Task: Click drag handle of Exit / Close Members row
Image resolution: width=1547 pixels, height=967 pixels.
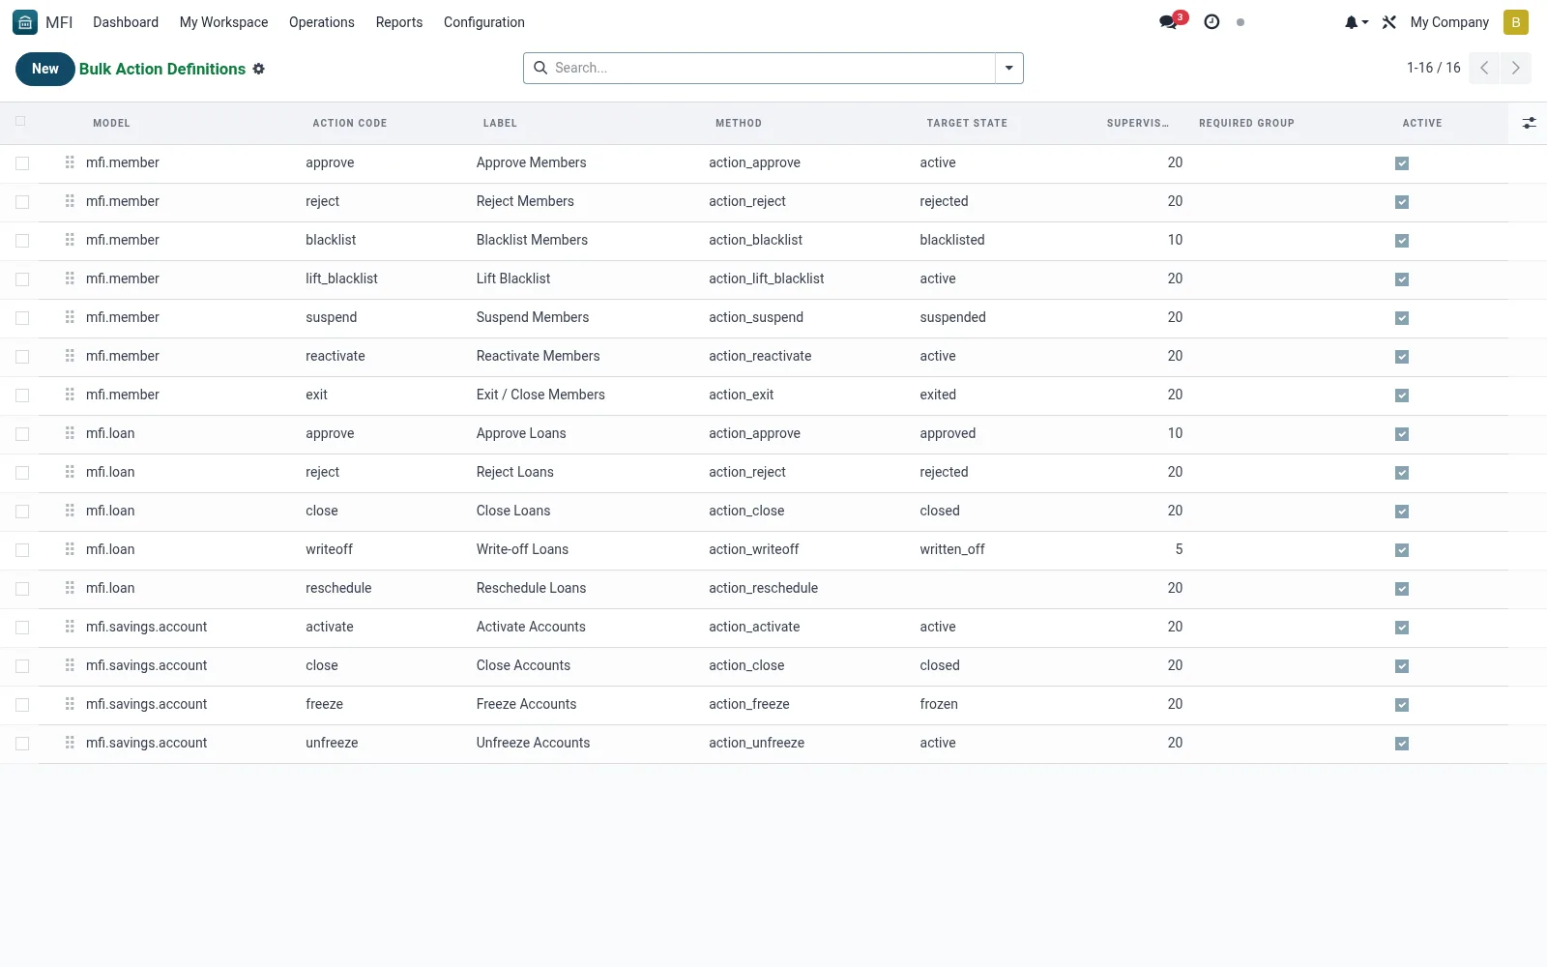Action: pyautogui.click(x=70, y=395)
